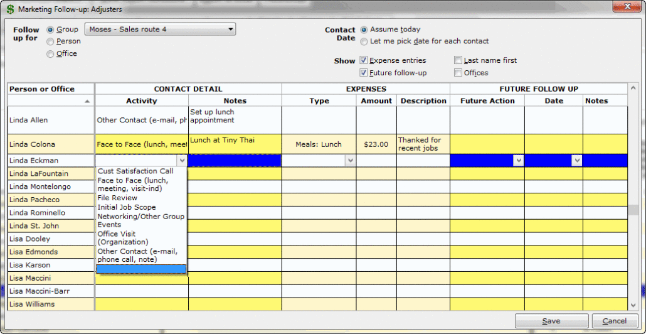Choose Networking/Other Group Events option

140,220
